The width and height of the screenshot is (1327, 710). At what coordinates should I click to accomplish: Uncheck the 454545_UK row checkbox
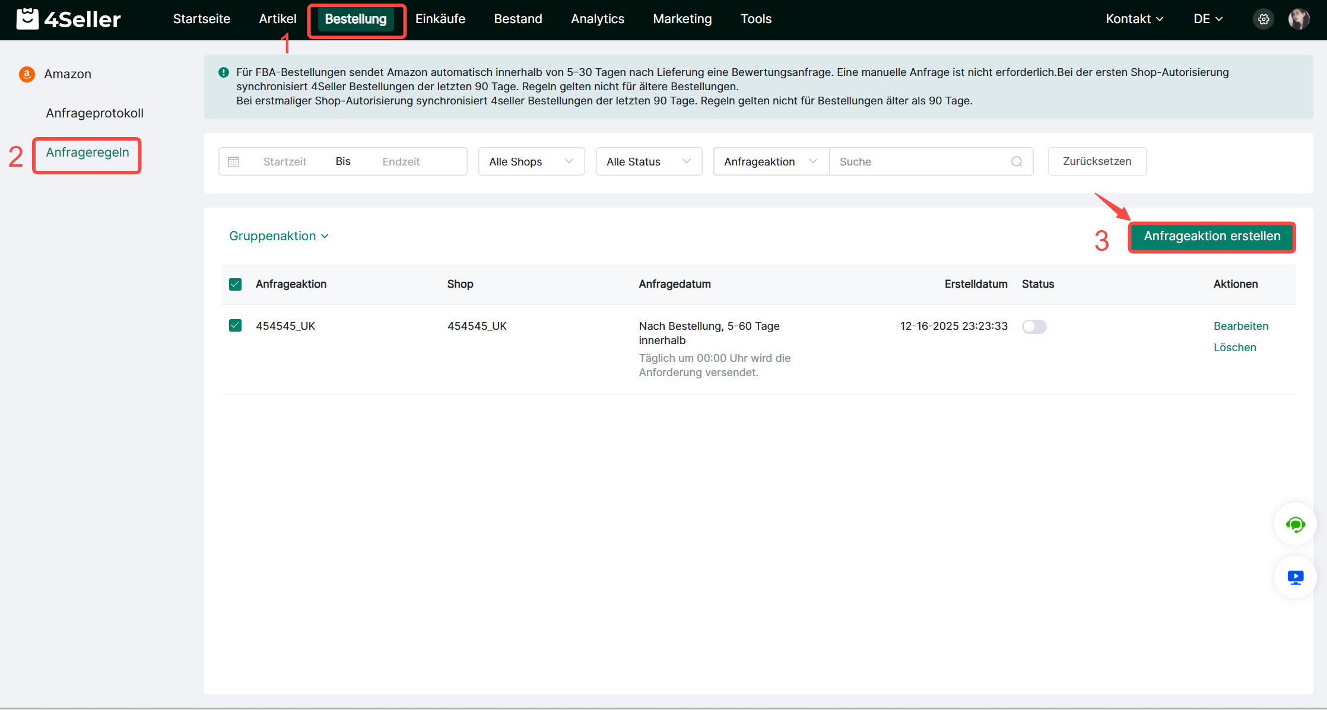tap(235, 326)
